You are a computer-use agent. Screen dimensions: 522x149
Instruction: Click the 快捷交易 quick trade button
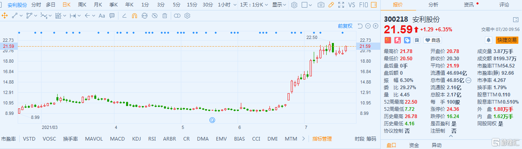point(507,40)
